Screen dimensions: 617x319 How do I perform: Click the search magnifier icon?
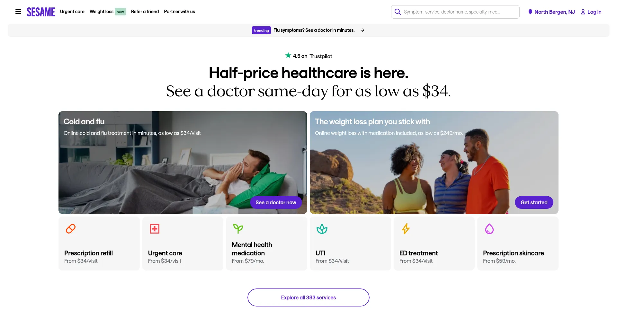pos(398,12)
